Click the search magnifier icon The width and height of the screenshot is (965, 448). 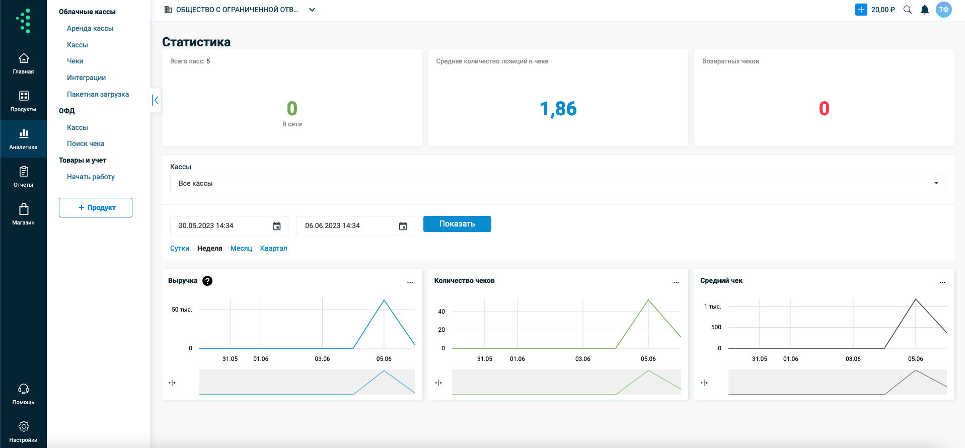[x=908, y=10]
